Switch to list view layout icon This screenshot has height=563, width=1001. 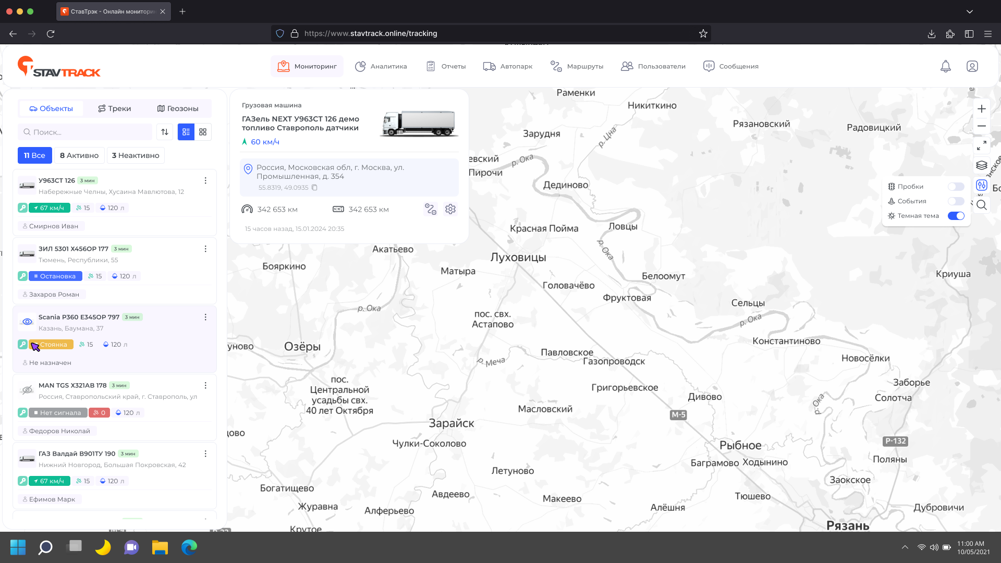[x=186, y=132]
